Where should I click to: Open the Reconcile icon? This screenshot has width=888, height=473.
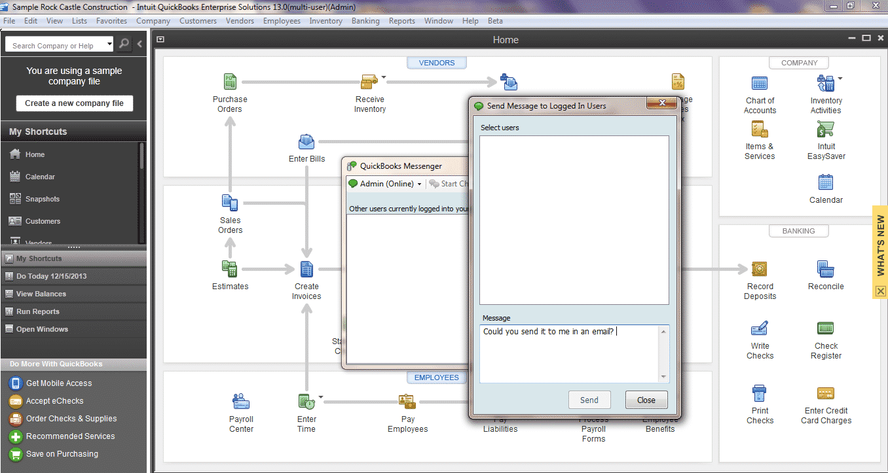[826, 269]
